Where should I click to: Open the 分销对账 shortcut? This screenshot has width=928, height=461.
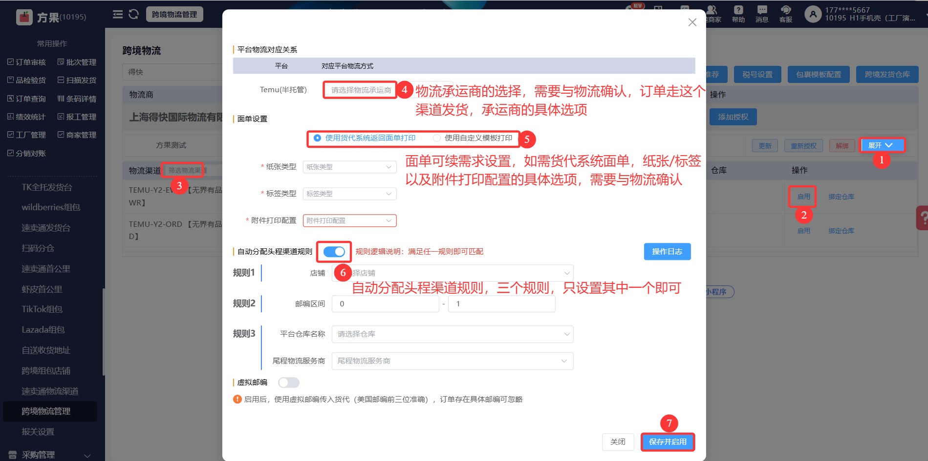(x=27, y=153)
